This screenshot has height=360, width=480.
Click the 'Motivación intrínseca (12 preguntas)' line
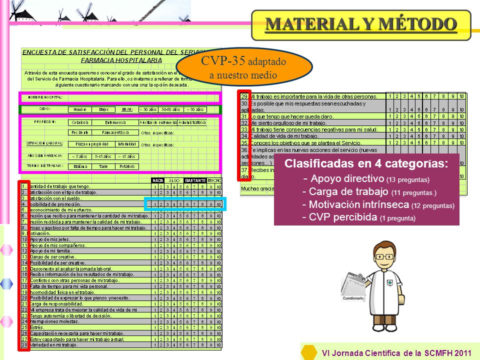click(378, 204)
